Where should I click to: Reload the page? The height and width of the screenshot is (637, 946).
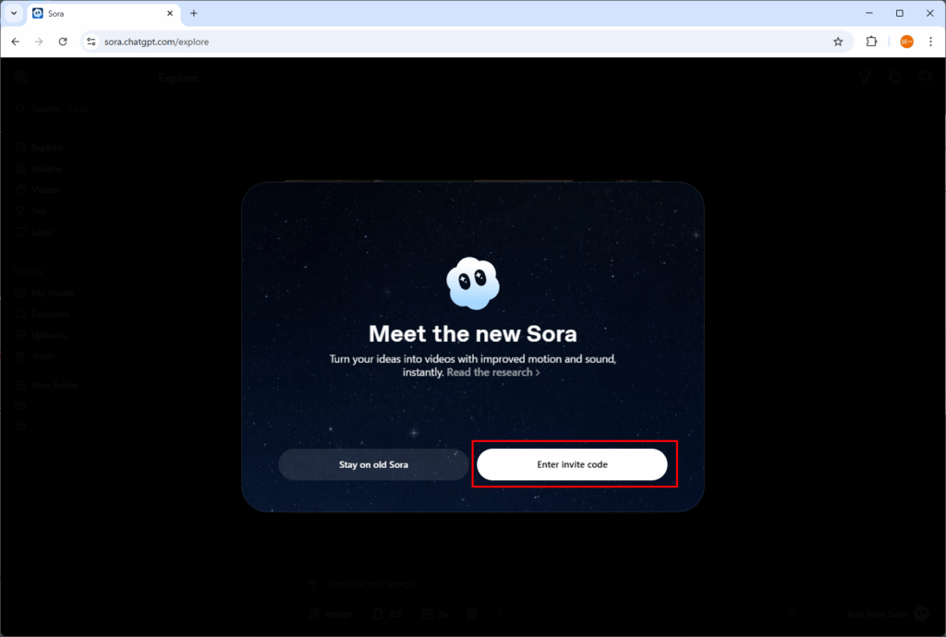63,42
